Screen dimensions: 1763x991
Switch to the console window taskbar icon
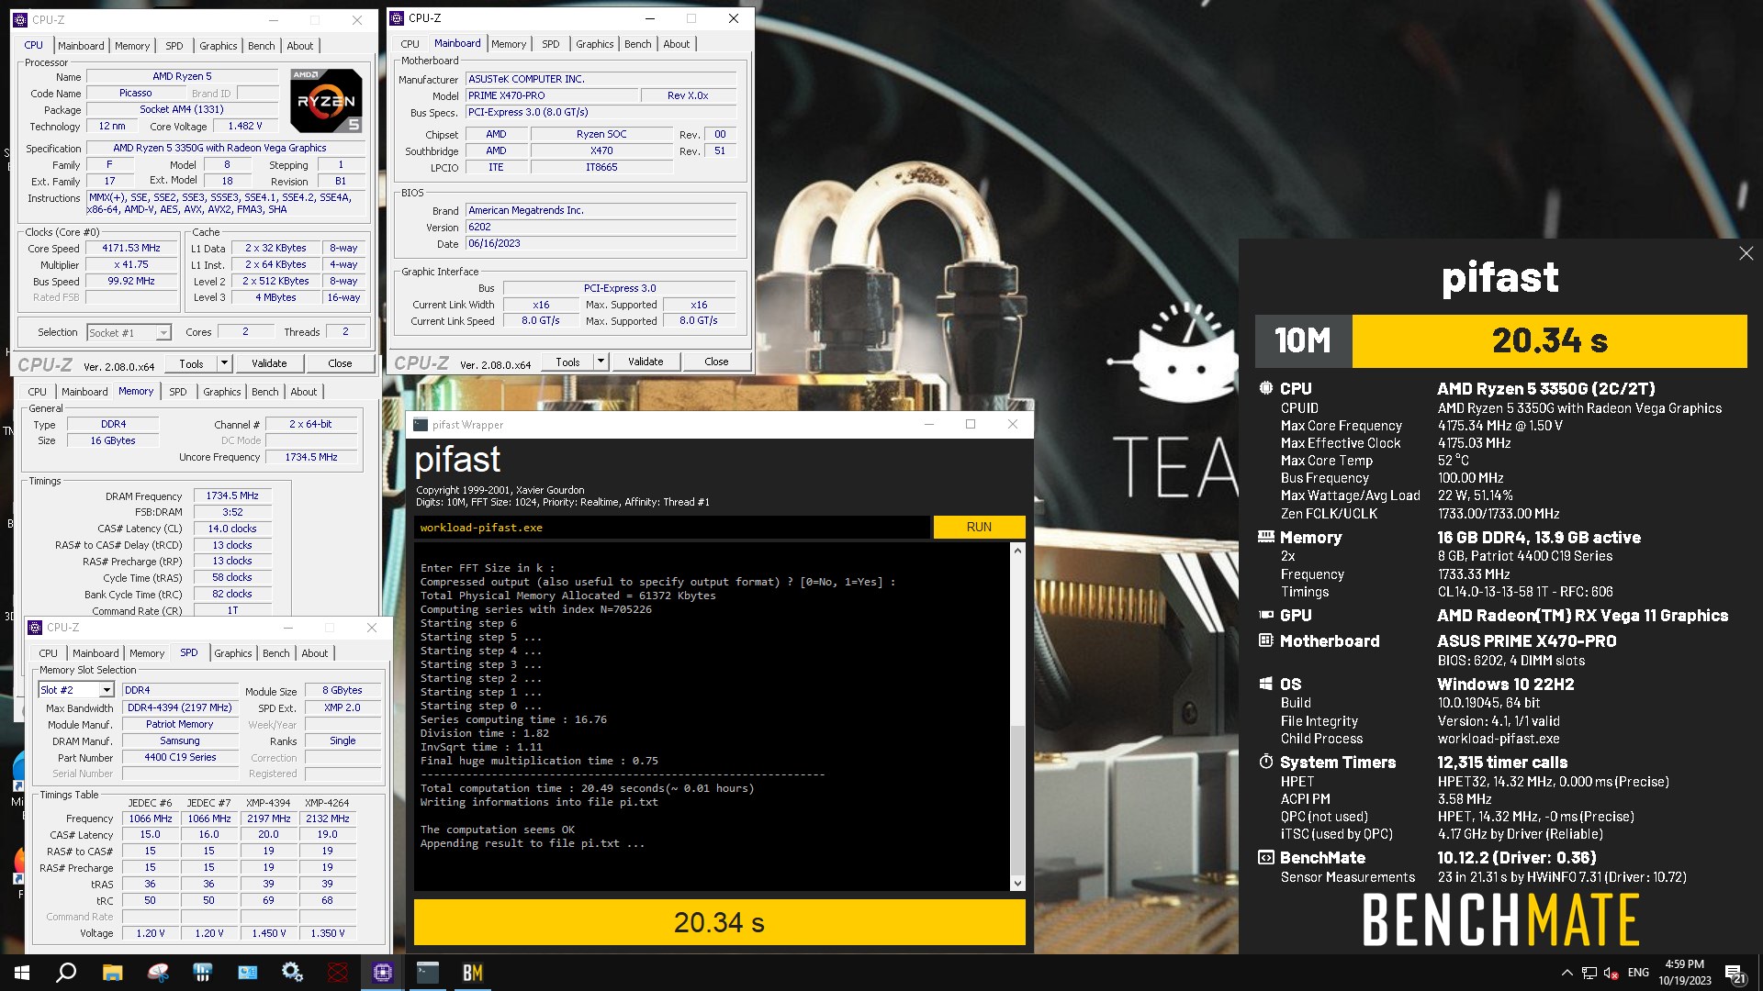[428, 973]
